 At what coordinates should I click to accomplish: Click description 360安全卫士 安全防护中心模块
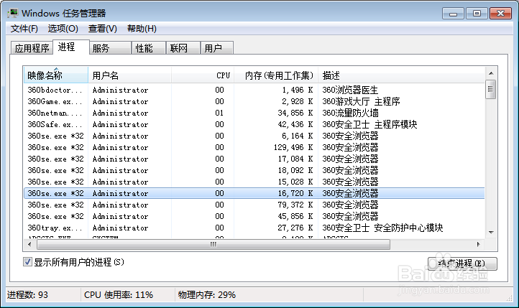(382, 228)
